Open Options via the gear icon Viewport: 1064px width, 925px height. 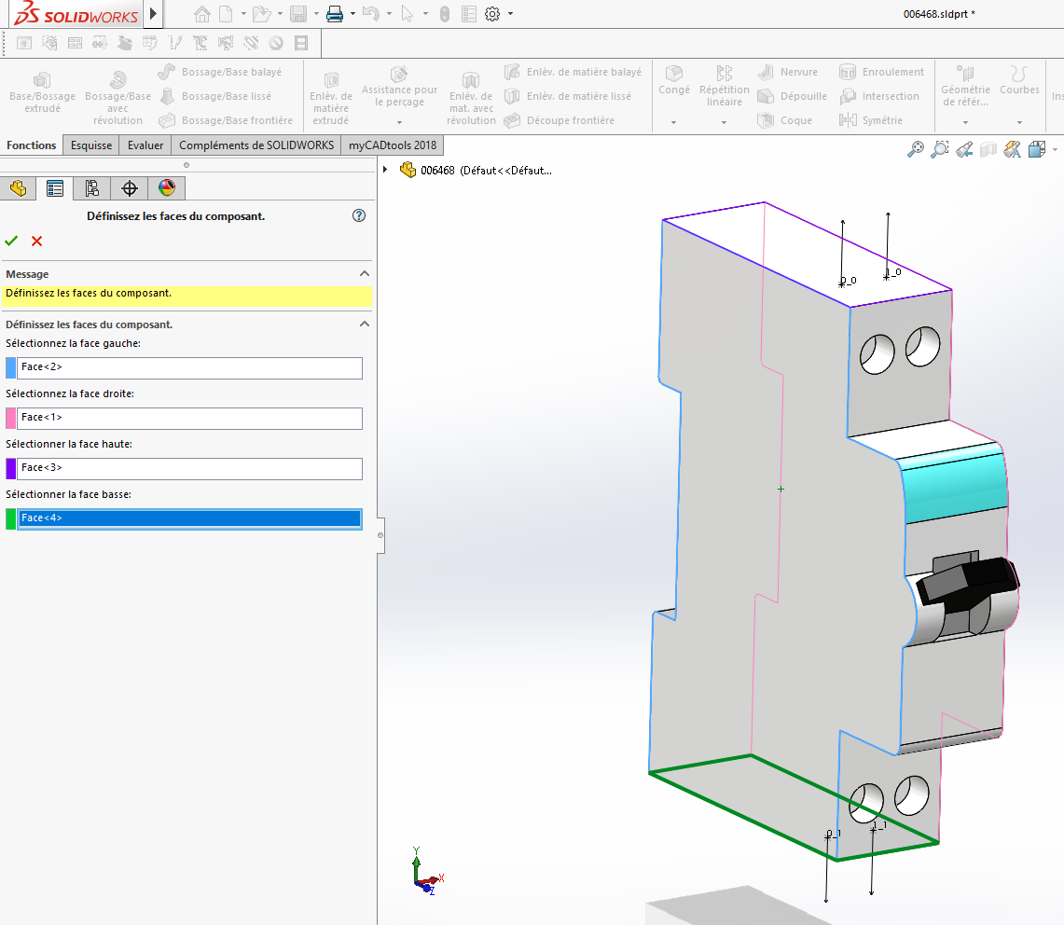click(492, 14)
